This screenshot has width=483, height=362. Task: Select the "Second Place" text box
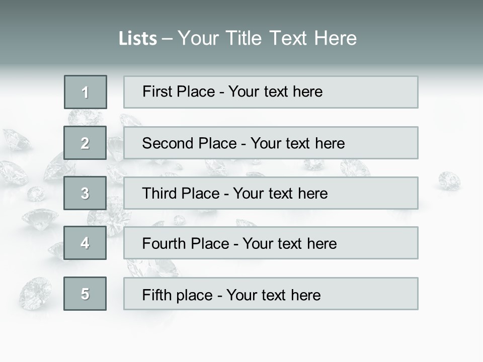[x=271, y=143]
